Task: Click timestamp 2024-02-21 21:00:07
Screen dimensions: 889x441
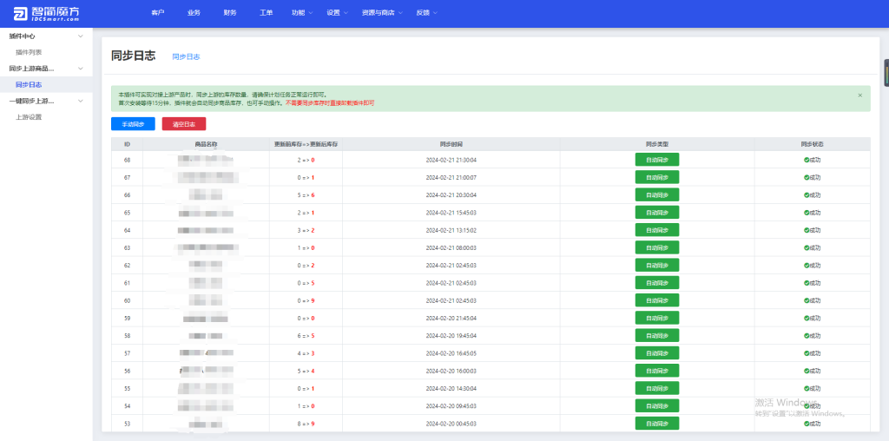Action: point(451,177)
